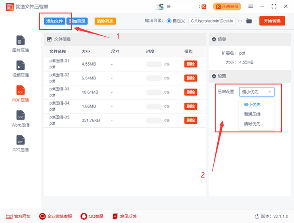
Task: Click the 添加文件 button
Action: point(55,21)
